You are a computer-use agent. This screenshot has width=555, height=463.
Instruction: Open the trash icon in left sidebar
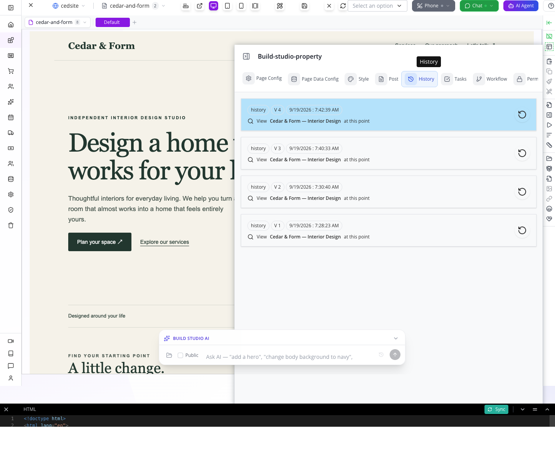(x=11, y=225)
